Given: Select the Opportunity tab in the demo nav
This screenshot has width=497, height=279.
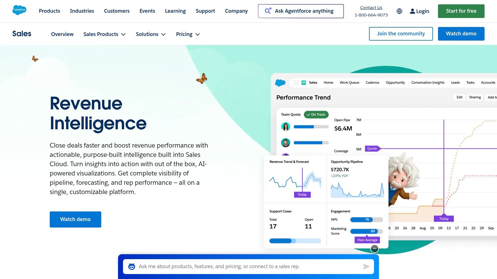Looking at the screenshot, I should coord(395,82).
